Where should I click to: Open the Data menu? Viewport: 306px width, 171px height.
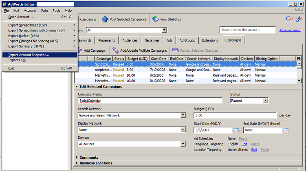point(44,11)
